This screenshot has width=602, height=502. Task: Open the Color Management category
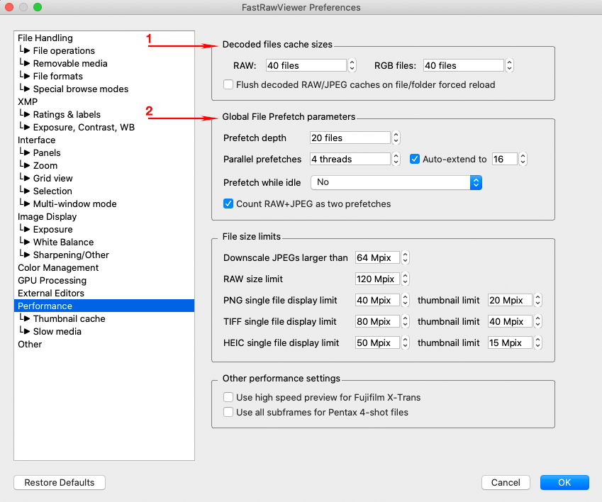[58, 268]
